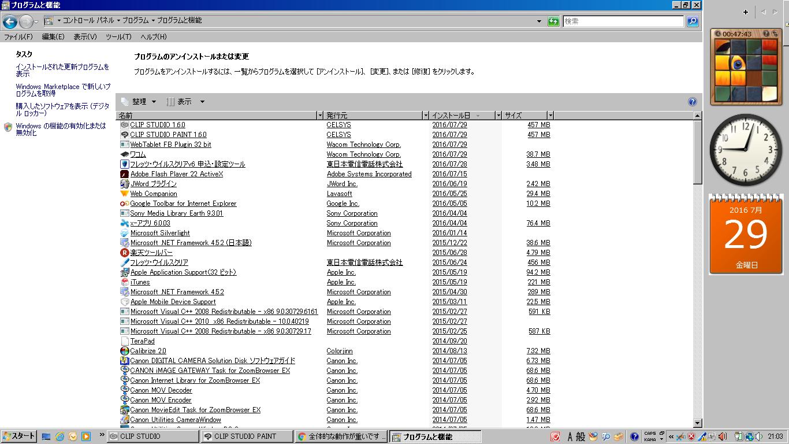Expand hidden tray icons with the « chevron
The image size is (789, 444).
[671, 436]
